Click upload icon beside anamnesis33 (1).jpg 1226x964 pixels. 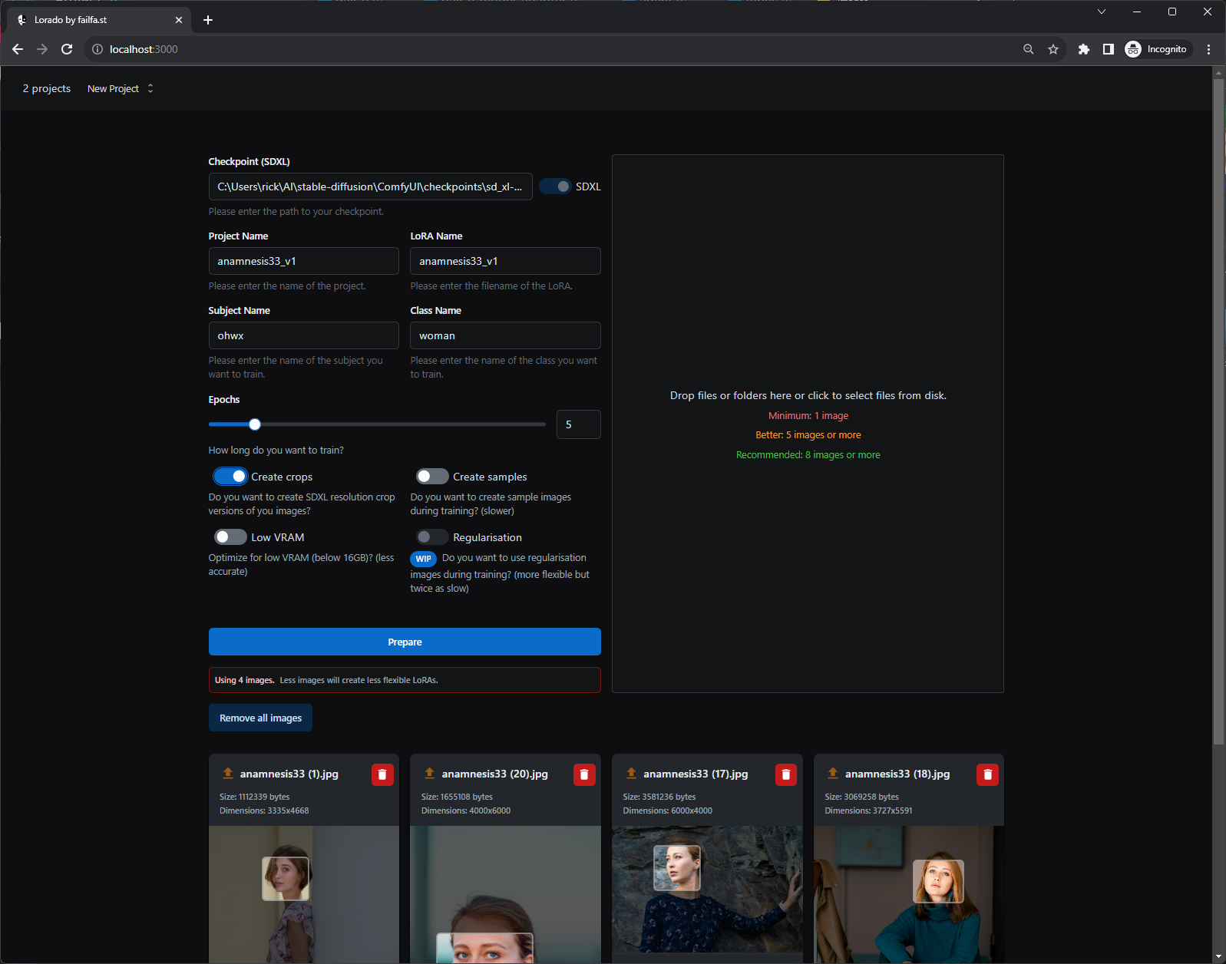(x=228, y=773)
